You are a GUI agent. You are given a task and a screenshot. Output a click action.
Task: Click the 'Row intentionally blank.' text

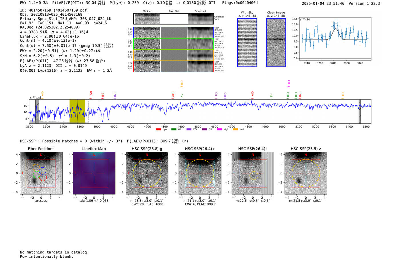point(47,257)
